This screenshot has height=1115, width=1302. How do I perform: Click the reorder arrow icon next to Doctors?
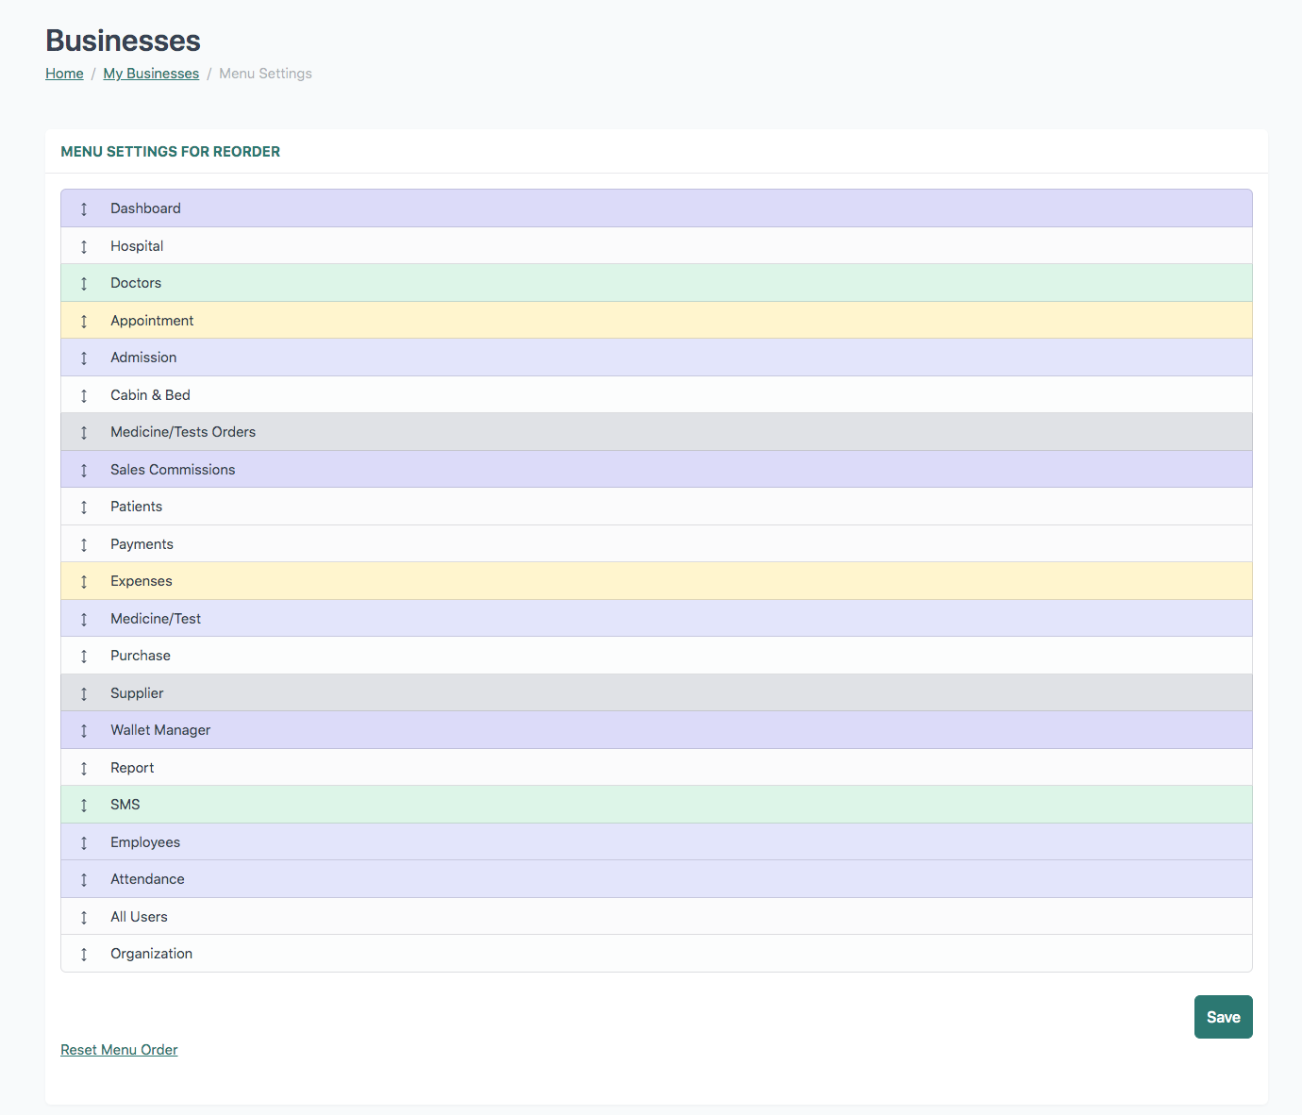[x=84, y=283]
